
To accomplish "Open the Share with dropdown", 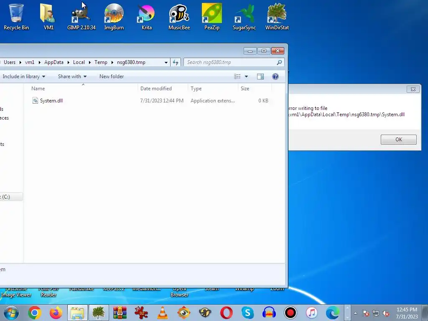I will tap(72, 76).
